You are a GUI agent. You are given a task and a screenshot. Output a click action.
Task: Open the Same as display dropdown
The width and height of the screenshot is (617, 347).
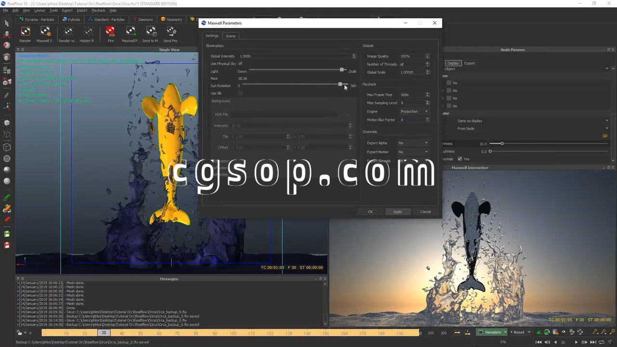pyautogui.click(x=533, y=121)
